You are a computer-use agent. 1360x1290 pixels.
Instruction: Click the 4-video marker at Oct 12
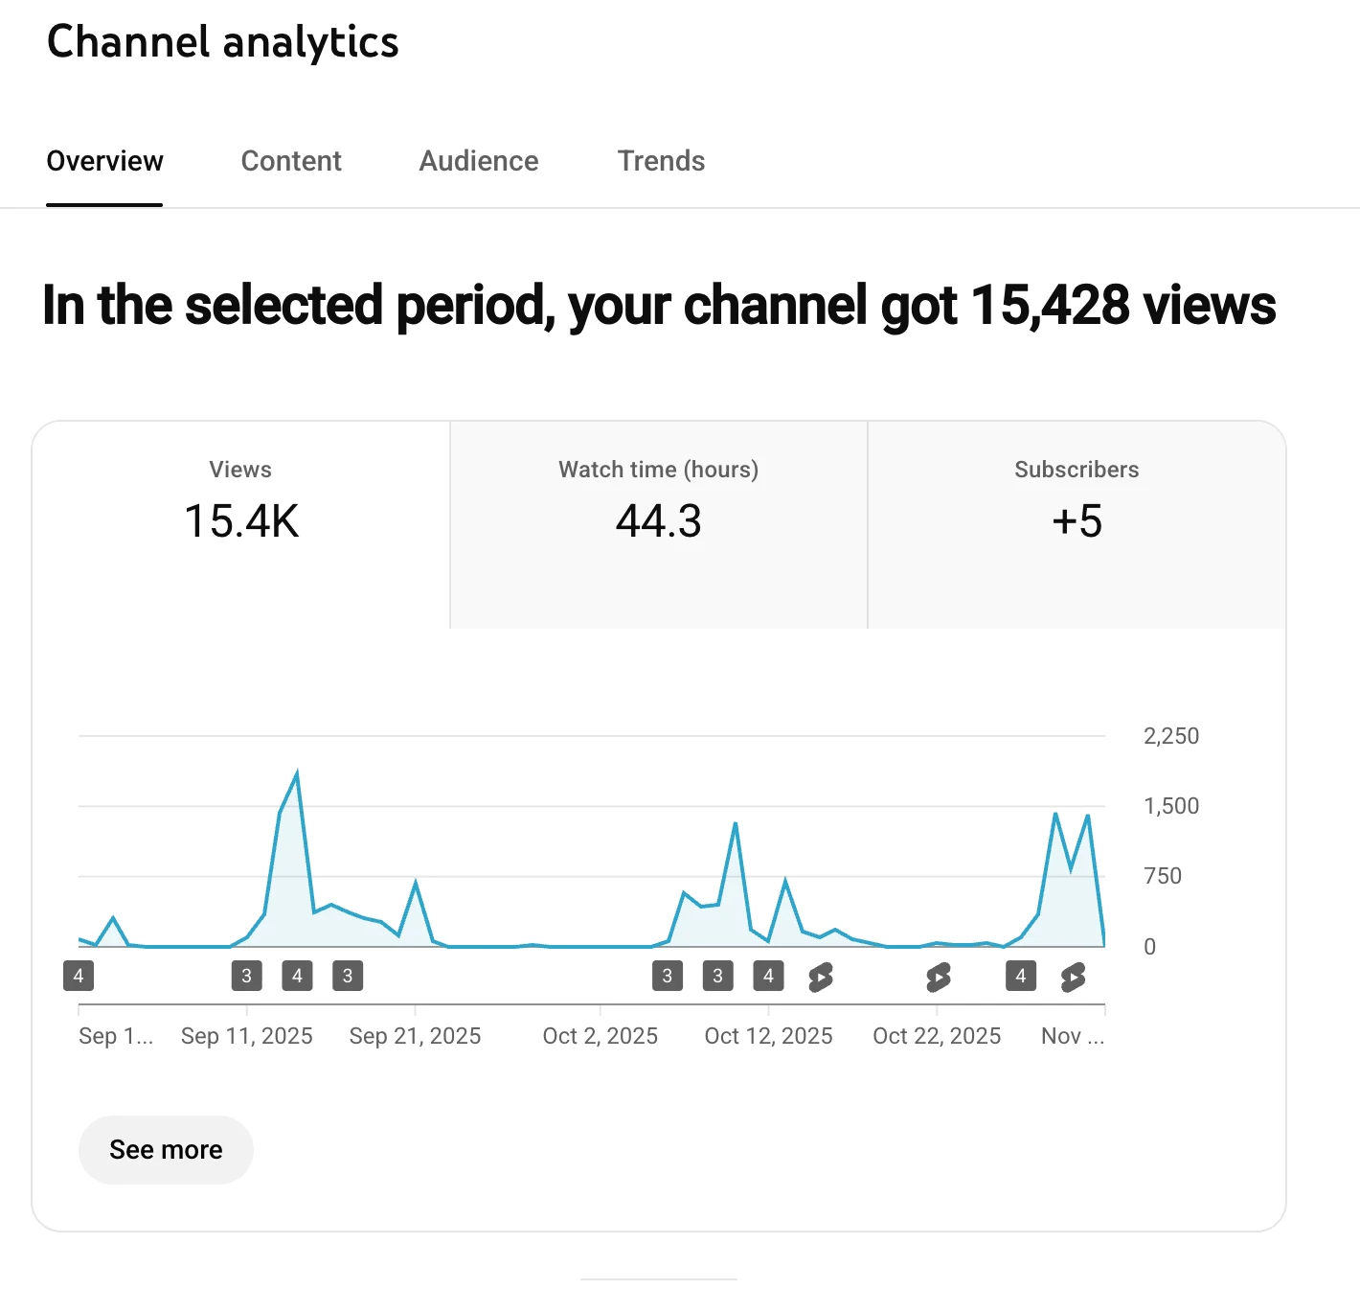(768, 976)
